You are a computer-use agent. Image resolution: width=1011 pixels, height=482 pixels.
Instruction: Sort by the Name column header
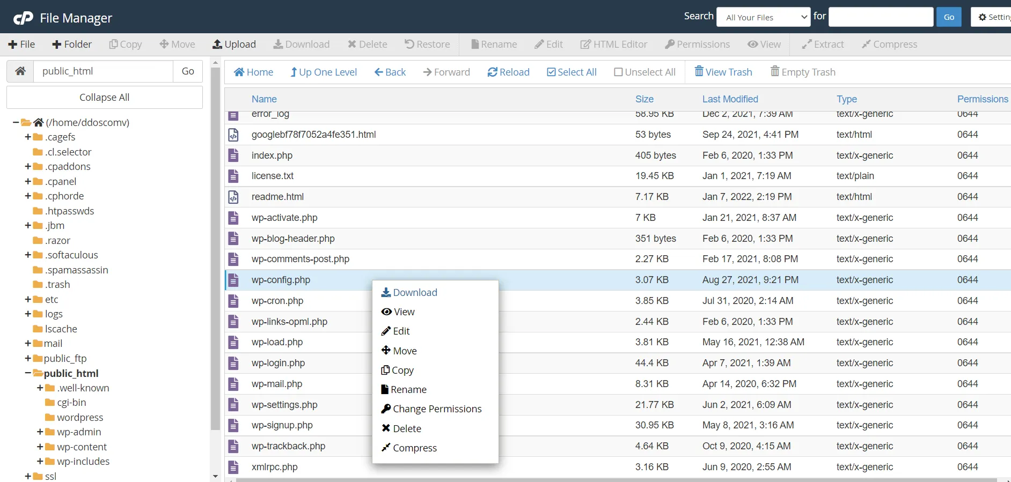(264, 99)
